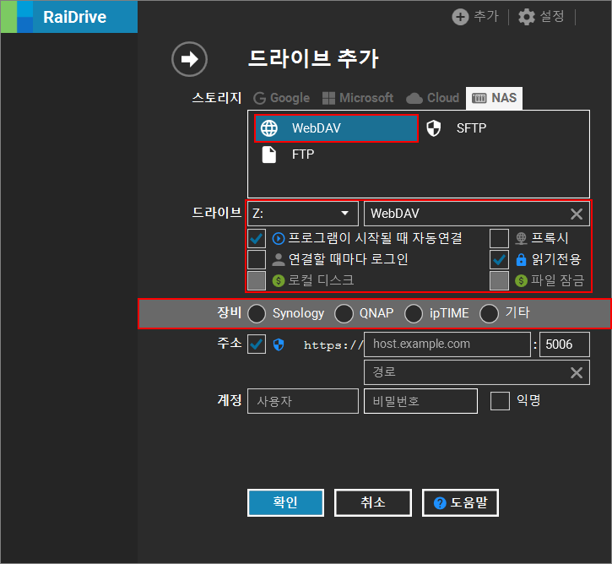
Task: Enable the 익명 anonymous checkbox
Action: coord(500,401)
